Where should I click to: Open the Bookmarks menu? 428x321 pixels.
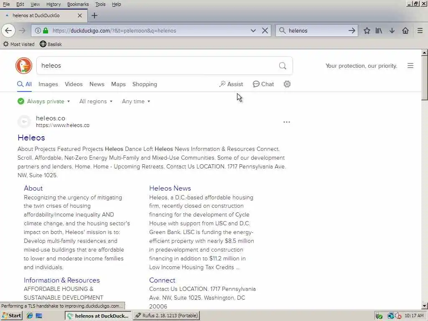pos(78,4)
